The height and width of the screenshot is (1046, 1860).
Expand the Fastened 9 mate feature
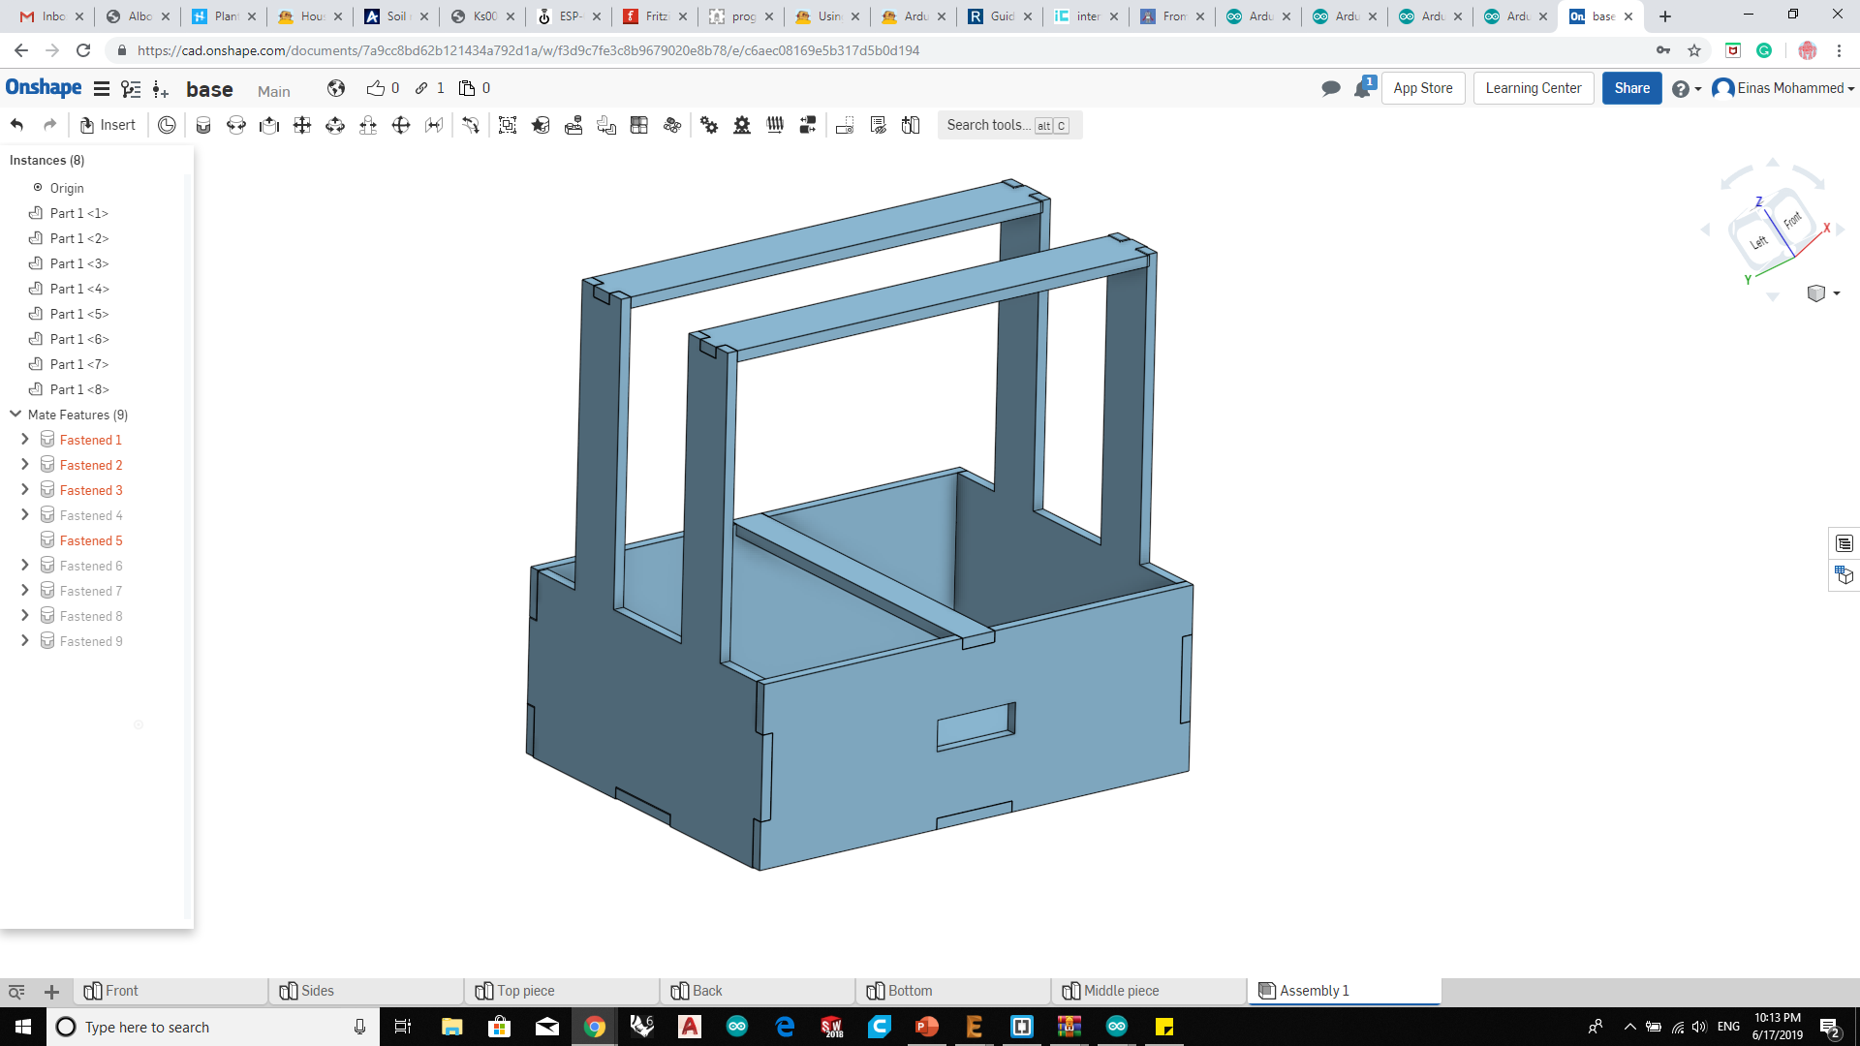25,641
